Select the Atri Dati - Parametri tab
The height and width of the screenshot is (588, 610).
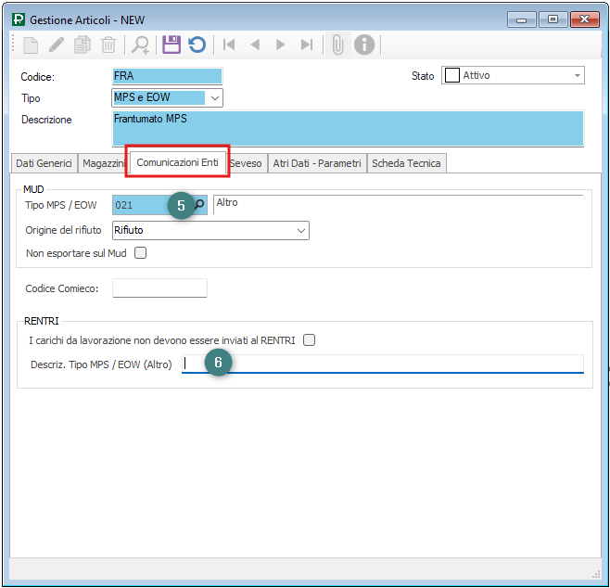pos(316,163)
